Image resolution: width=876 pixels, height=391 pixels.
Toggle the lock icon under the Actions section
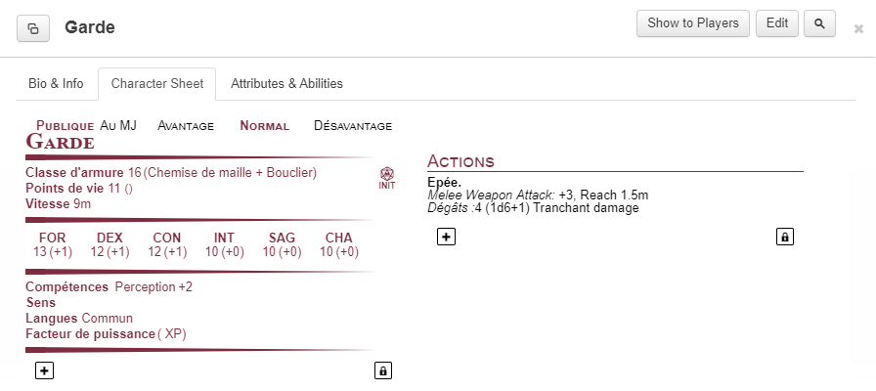[784, 236]
